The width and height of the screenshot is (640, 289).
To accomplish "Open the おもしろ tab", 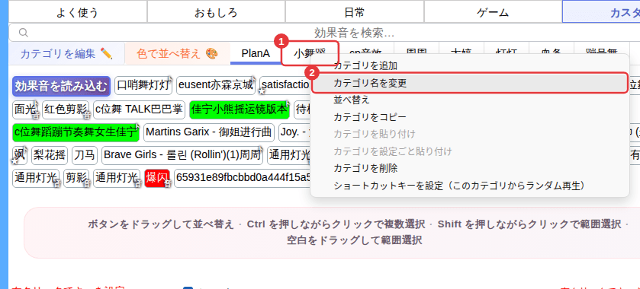I will point(216,12).
